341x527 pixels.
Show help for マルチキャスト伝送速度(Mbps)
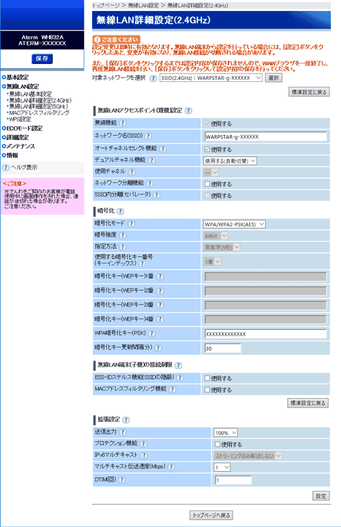171,467
